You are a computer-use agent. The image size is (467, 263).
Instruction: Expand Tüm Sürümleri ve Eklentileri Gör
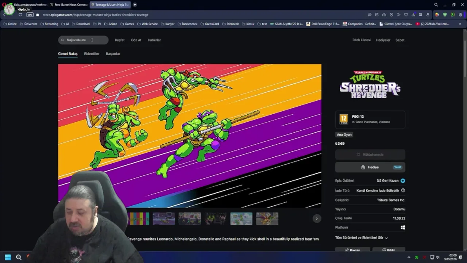point(361,238)
